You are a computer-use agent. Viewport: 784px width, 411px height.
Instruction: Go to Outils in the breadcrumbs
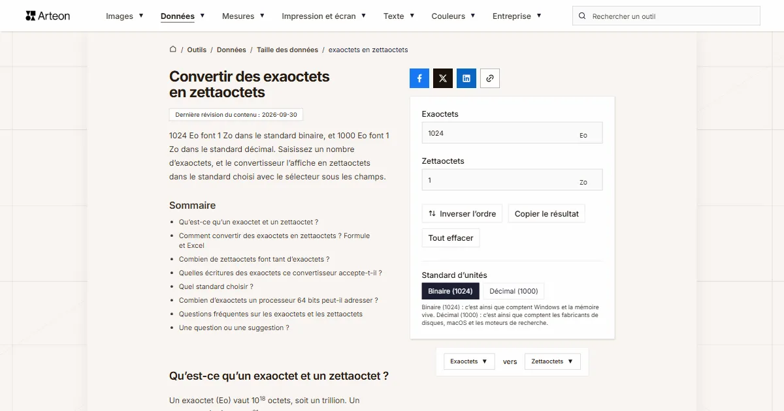pos(197,50)
